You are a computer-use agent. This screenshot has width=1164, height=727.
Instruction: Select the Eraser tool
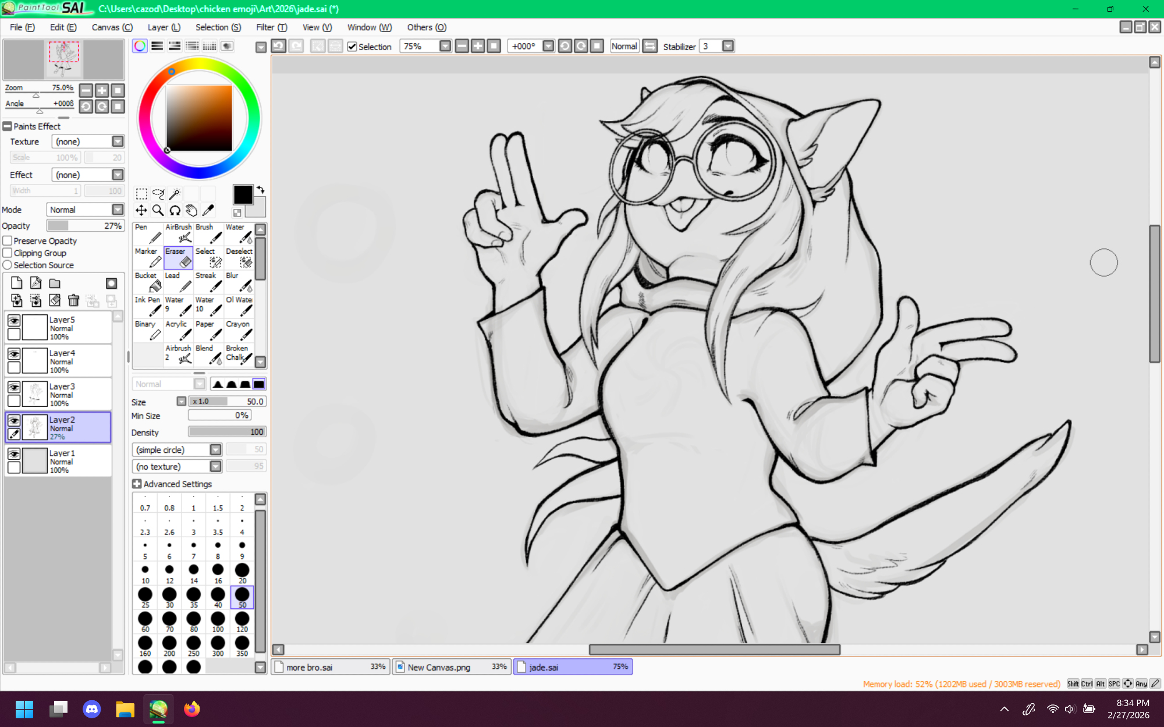coord(178,257)
